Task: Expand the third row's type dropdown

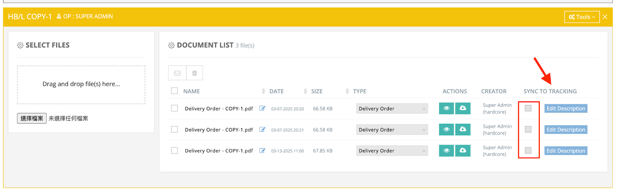Action: point(392,151)
